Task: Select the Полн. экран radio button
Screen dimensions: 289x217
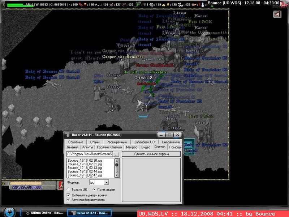Action: click(x=94, y=190)
